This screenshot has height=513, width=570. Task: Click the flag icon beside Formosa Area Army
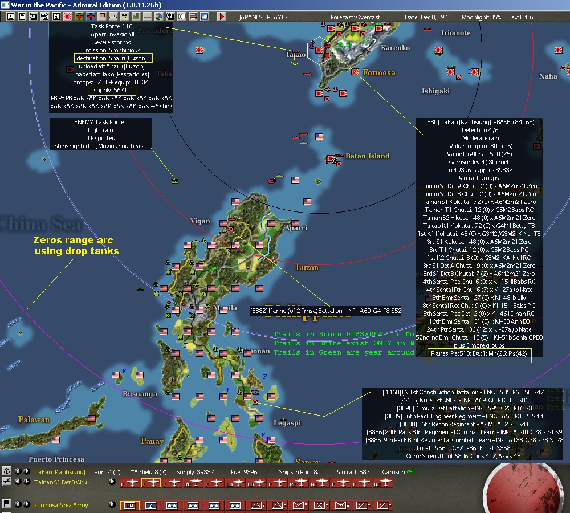coord(6,504)
